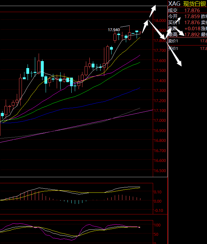Click the 今开 label

pos(173,17)
